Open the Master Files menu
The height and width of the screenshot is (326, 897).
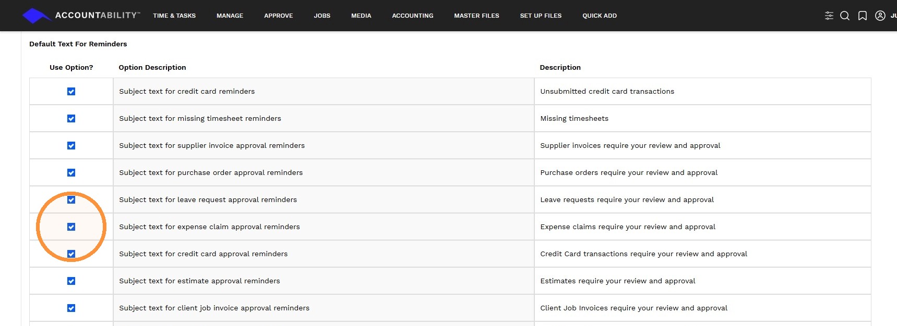click(476, 16)
